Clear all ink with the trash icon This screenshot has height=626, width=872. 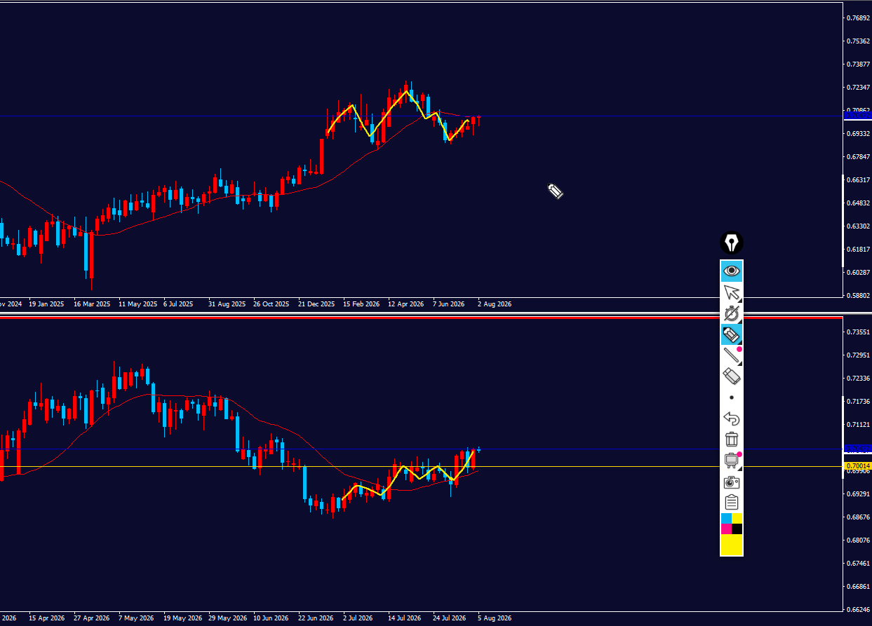pyautogui.click(x=732, y=440)
